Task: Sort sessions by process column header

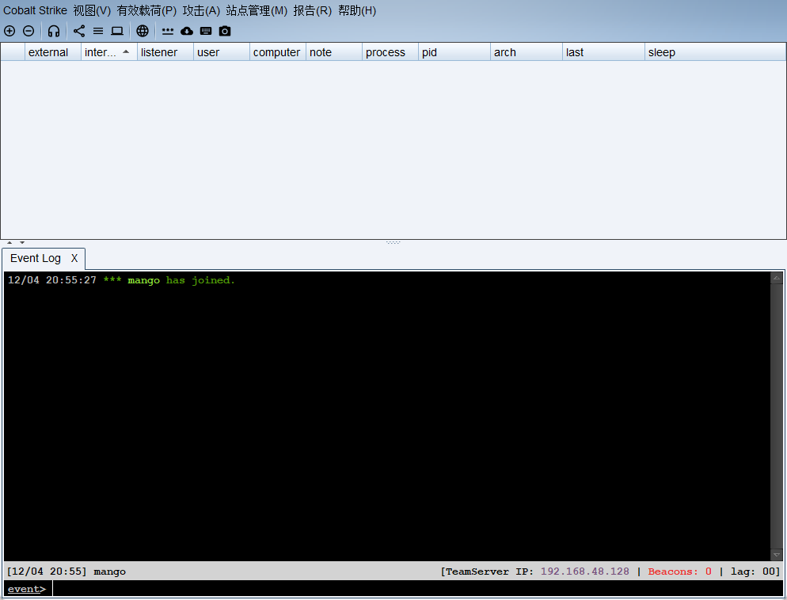Action: (390, 52)
